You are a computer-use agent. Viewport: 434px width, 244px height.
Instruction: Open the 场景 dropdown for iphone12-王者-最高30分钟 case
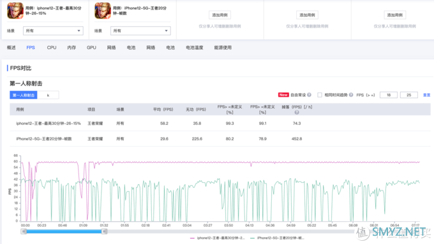pos(53,31)
